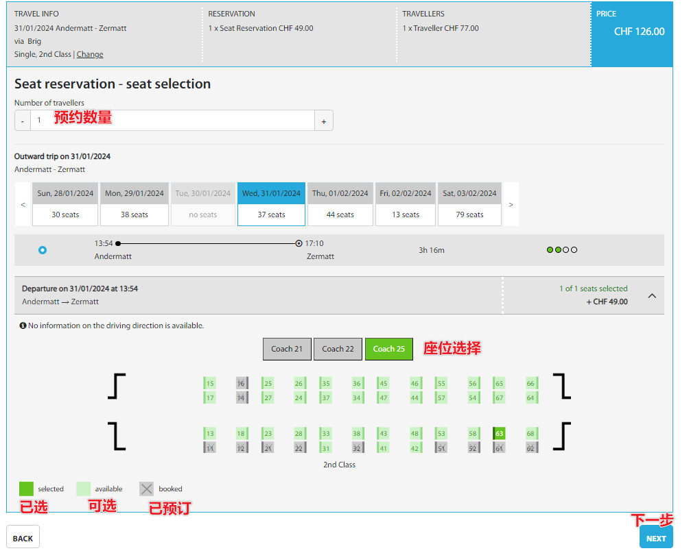689x553 pixels.
Task: Decrease the number of travellers
Action: pyautogui.click(x=23, y=121)
